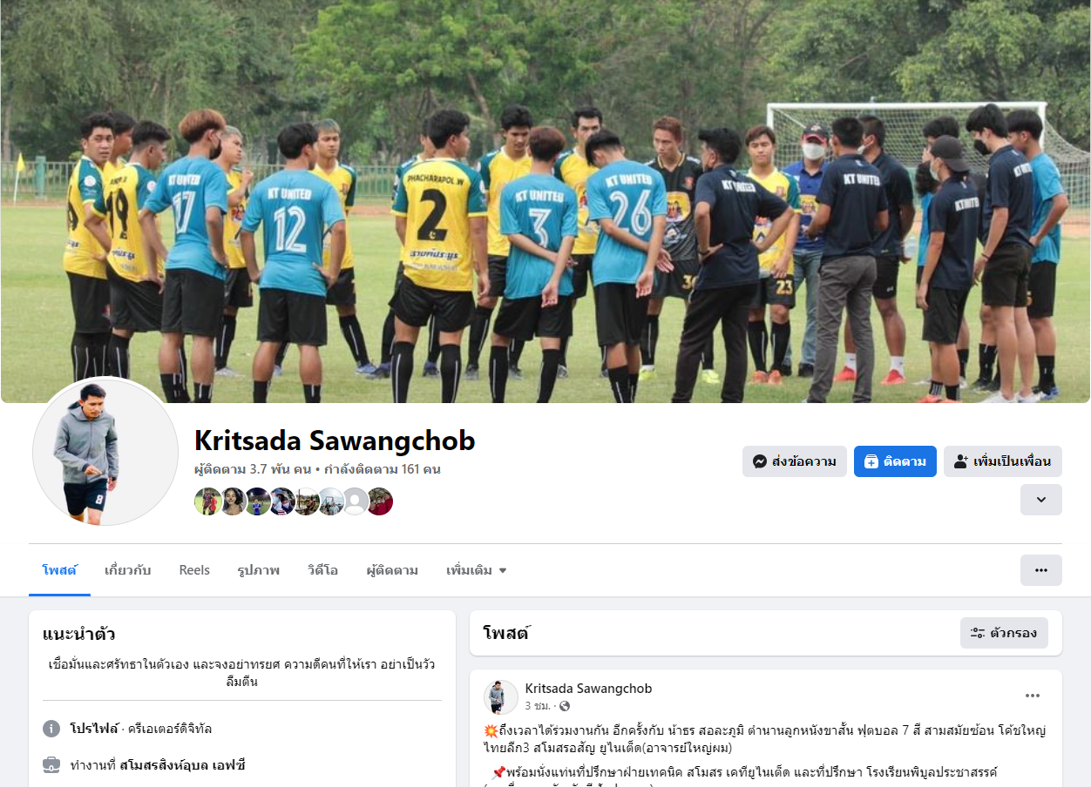The image size is (1091, 787).
Task: Open the ผู้ติดตาม followers tab
Action: coord(392,570)
